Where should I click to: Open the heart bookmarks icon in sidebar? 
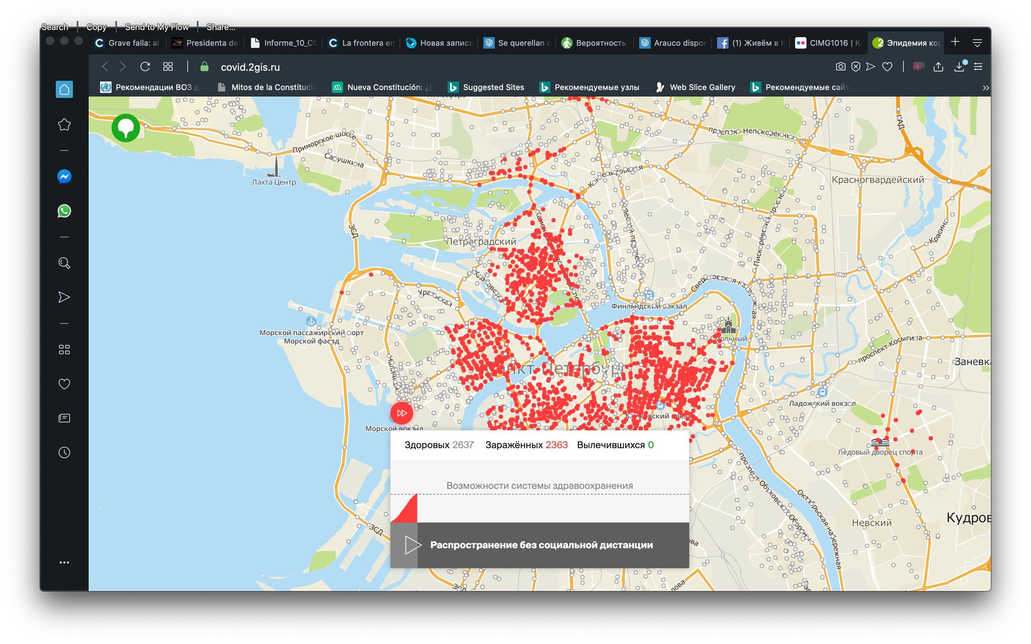pos(64,384)
